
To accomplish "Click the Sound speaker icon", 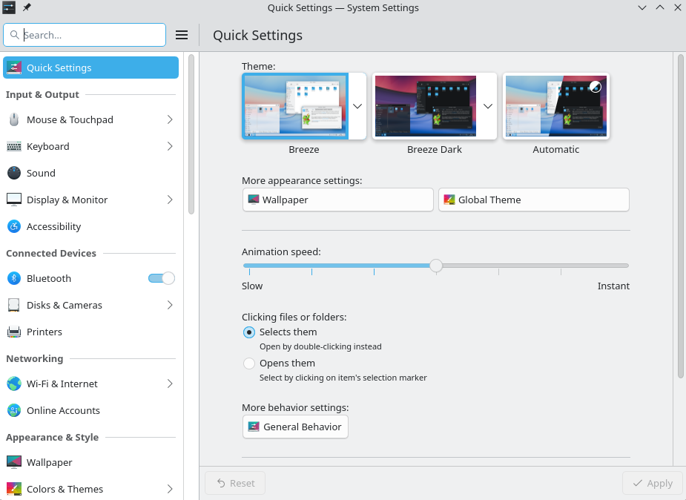I will 14,173.
